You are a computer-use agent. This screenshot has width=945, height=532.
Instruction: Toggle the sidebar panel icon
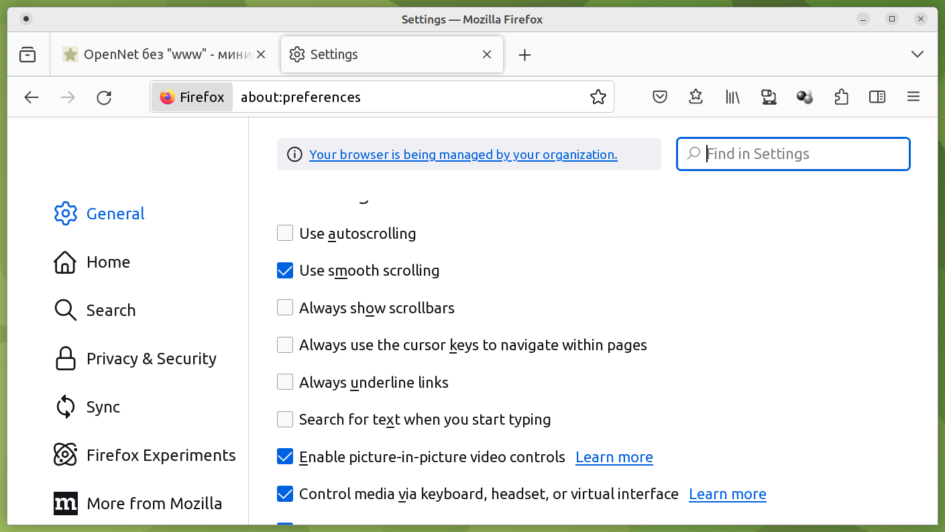coord(877,97)
